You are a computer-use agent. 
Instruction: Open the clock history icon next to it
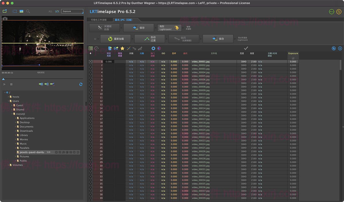tap(96, 48)
